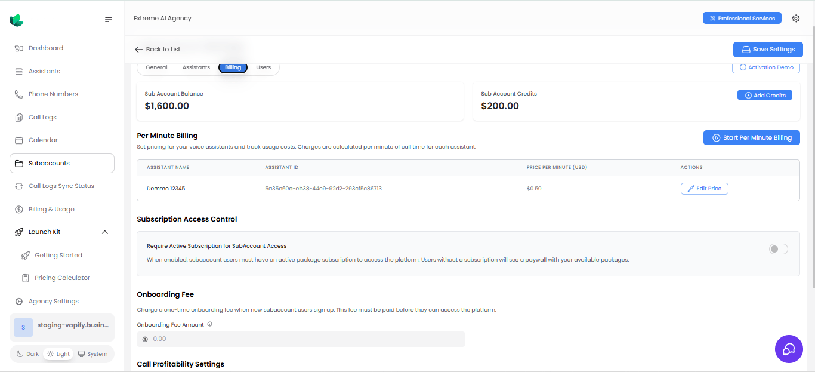Go to Dashboard in the sidebar
This screenshot has width=815, height=372.
click(x=62, y=48)
